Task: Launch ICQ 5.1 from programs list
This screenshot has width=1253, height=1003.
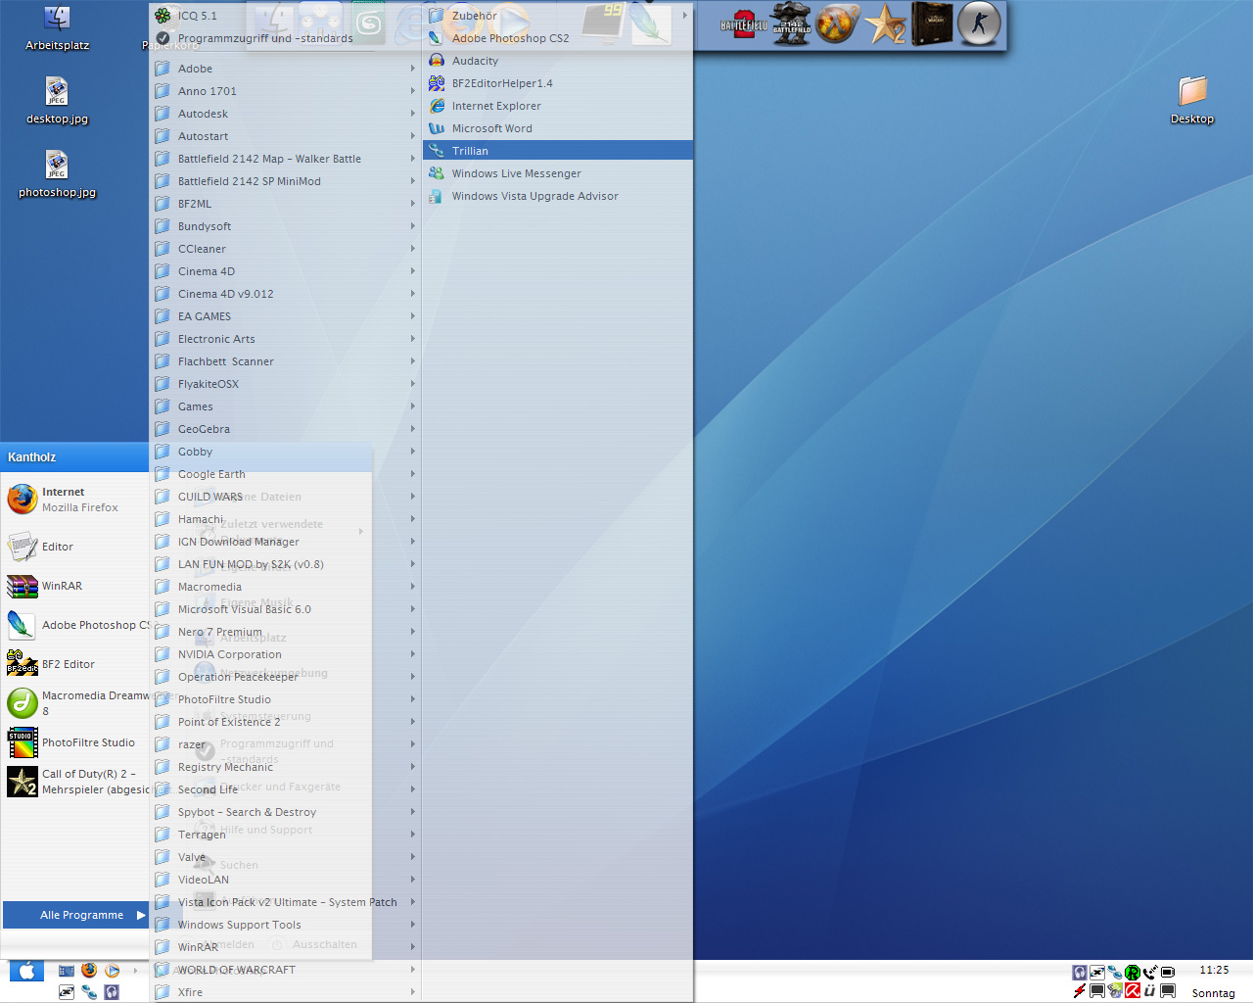Action: click(x=285, y=16)
